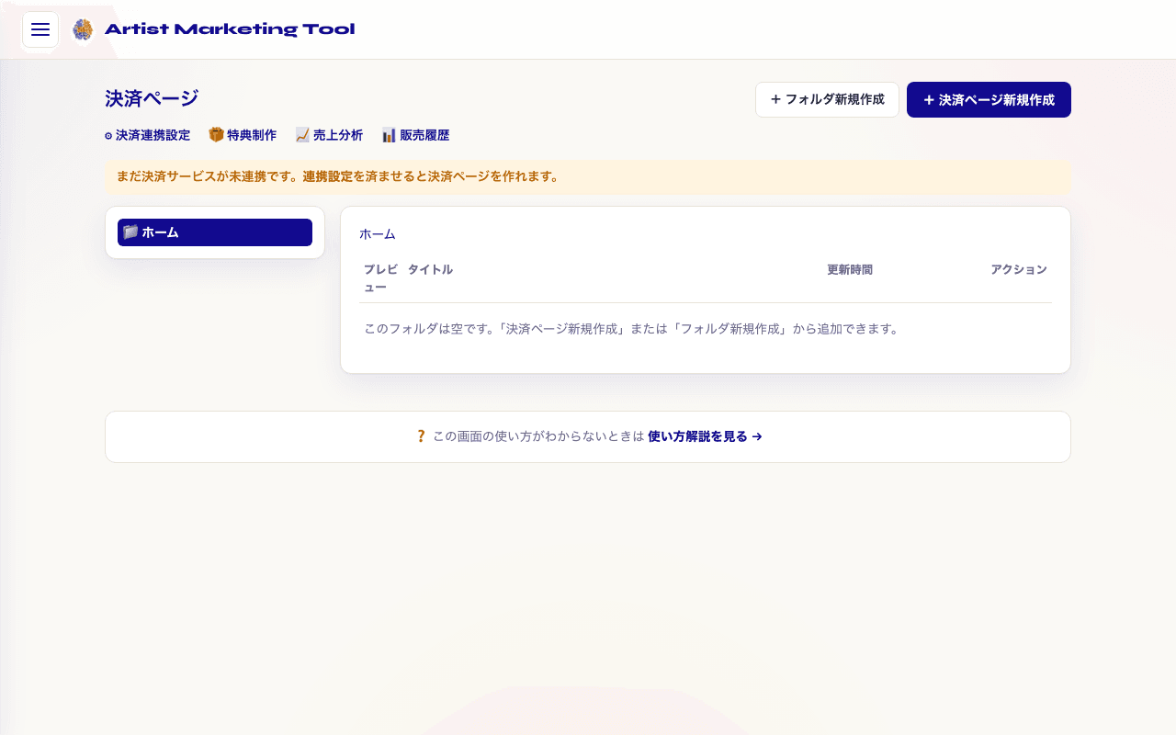This screenshot has width=1176, height=735.
Task: Open 販売履歴 sales history
Action: (x=415, y=135)
